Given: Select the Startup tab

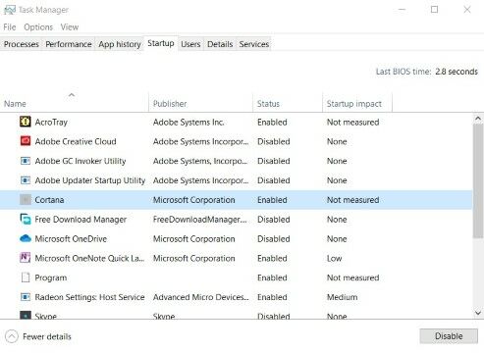Looking at the screenshot, I should coord(161,43).
